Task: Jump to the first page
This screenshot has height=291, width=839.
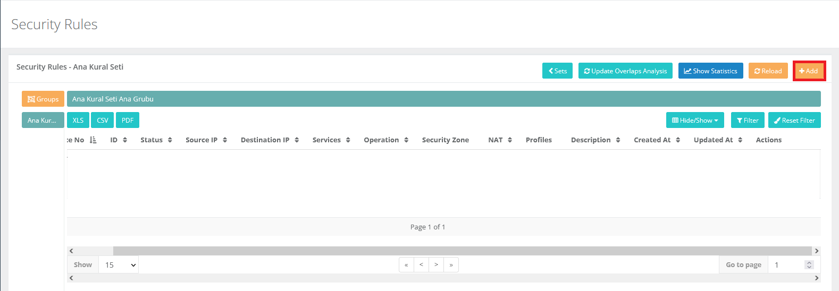Action: click(x=406, y=264)
